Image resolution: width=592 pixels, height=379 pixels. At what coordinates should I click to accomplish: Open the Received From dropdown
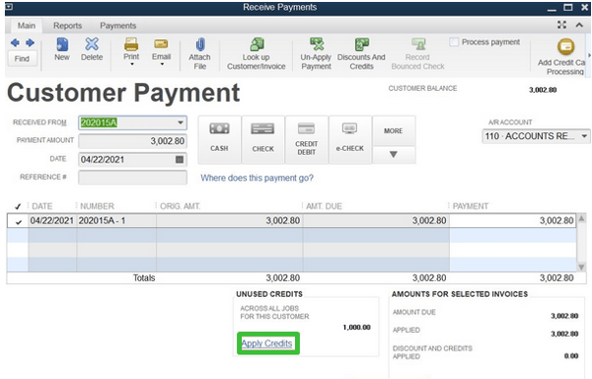pyautogui.click(x=181, y=122)
